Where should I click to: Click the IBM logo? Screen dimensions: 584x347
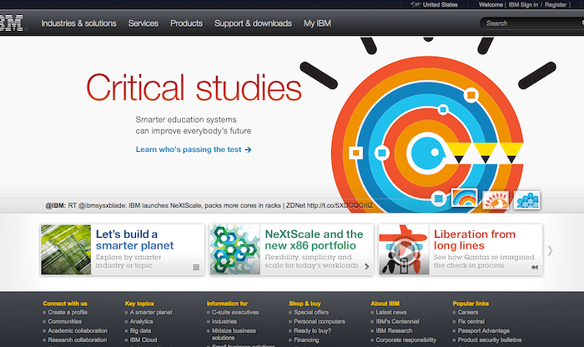pos(11,23)
